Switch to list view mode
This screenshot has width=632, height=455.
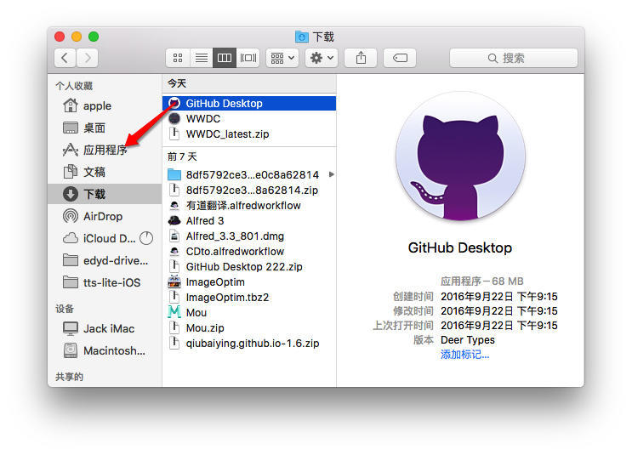pos(202,58)
